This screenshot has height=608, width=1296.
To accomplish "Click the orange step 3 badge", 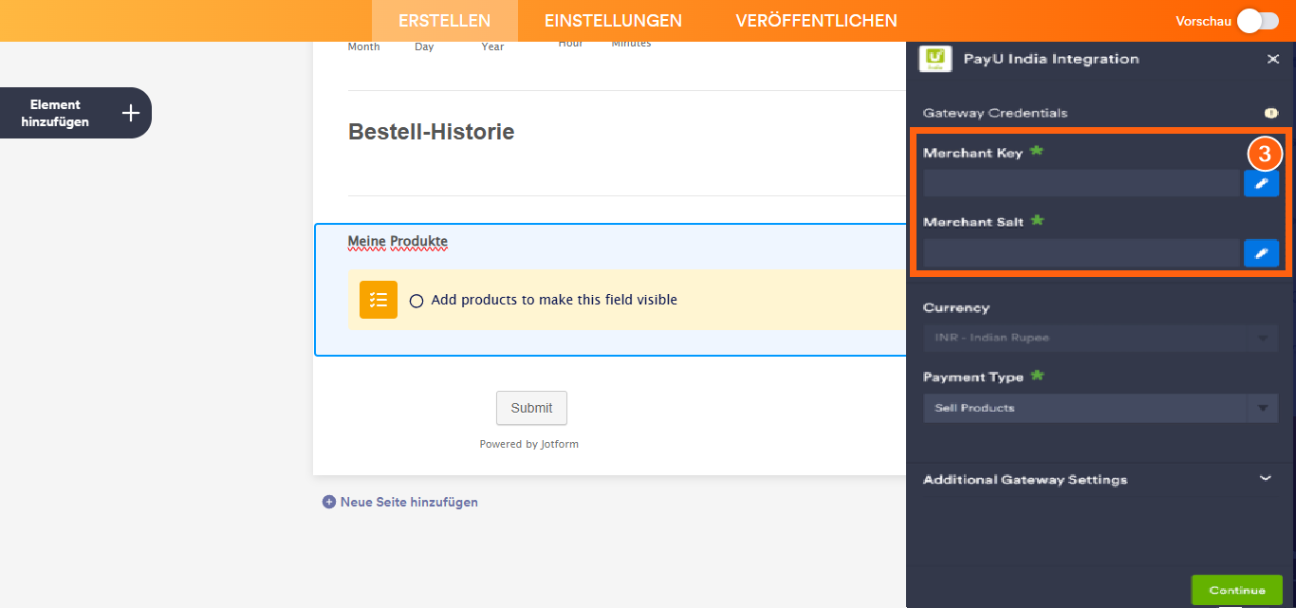I will point(1264,153).
